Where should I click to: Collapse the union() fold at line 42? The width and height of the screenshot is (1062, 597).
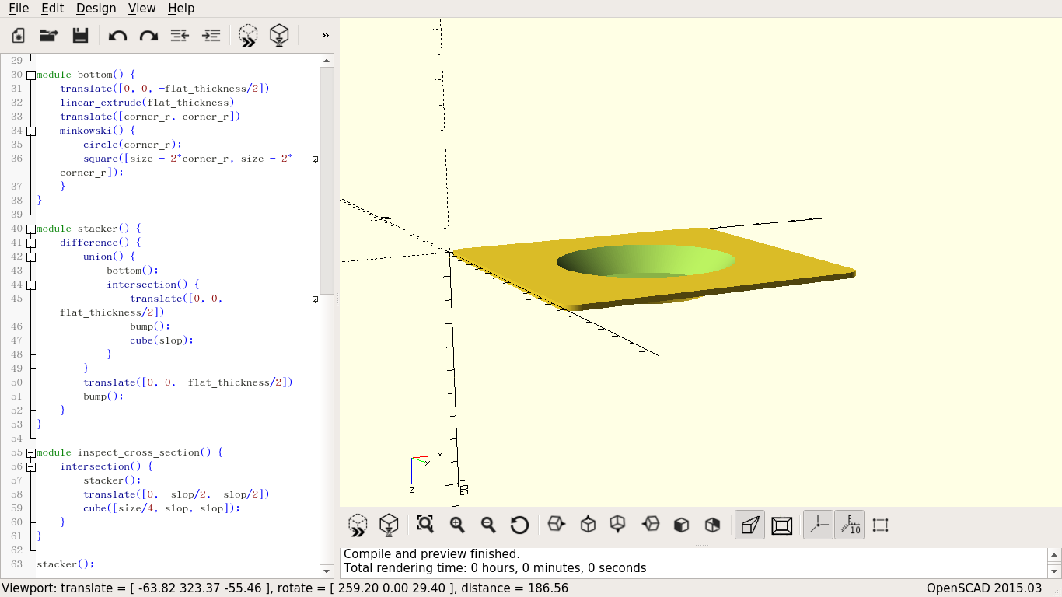(x=31, y=257)
